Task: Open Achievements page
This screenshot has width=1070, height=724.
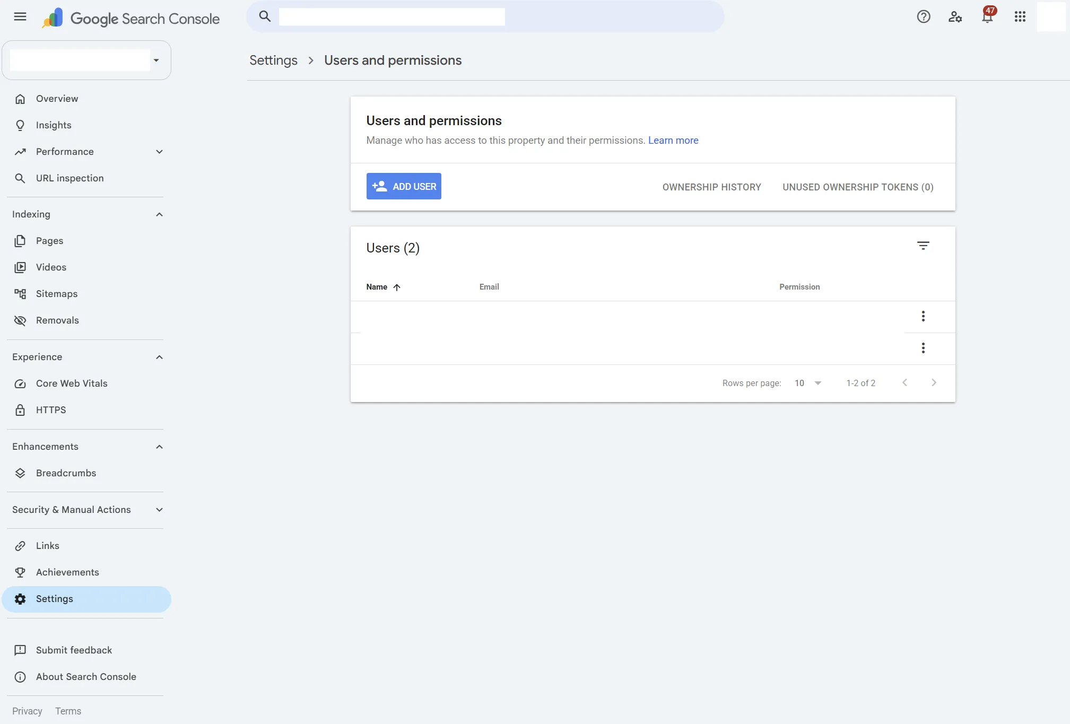Action: [86, 572]
